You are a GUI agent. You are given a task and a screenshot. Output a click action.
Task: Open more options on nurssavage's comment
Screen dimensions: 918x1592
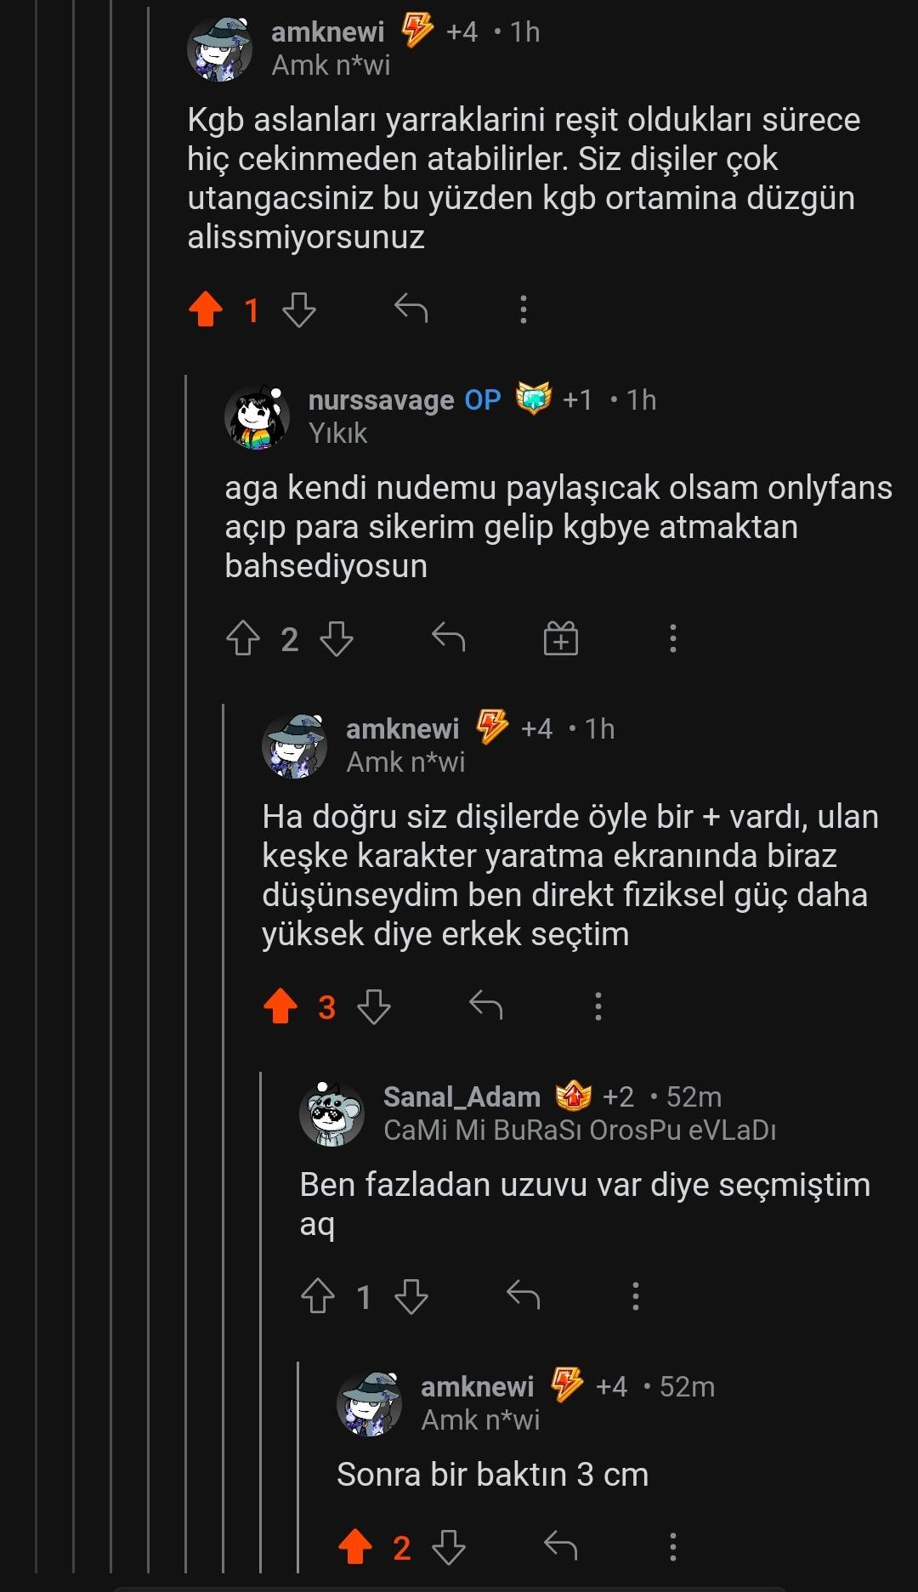(673, 637)
